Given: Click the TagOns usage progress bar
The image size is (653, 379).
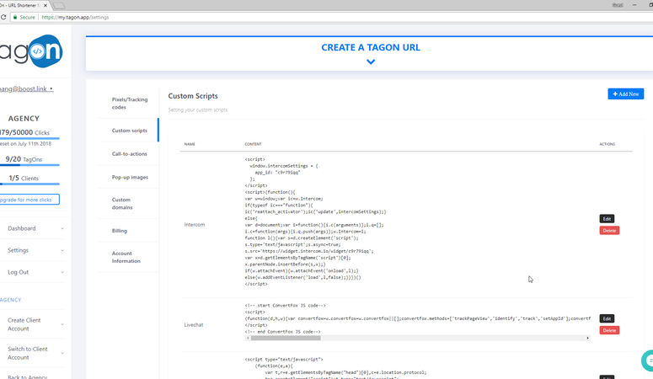Looking at the screenshot, I should [29, 165].
